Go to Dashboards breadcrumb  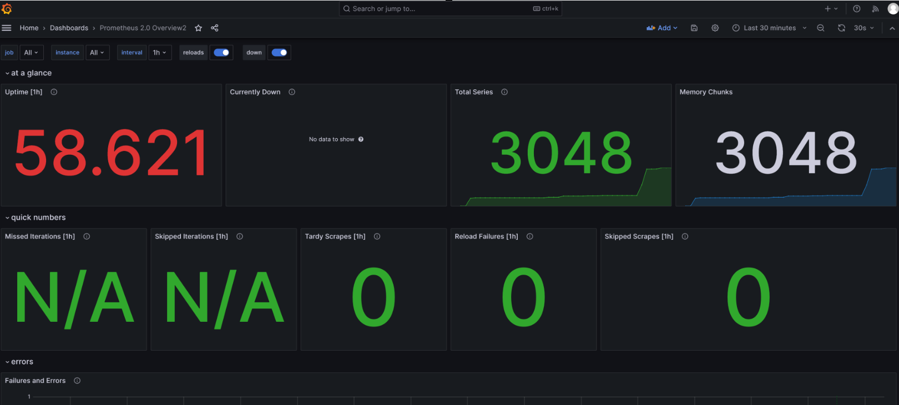69,28
